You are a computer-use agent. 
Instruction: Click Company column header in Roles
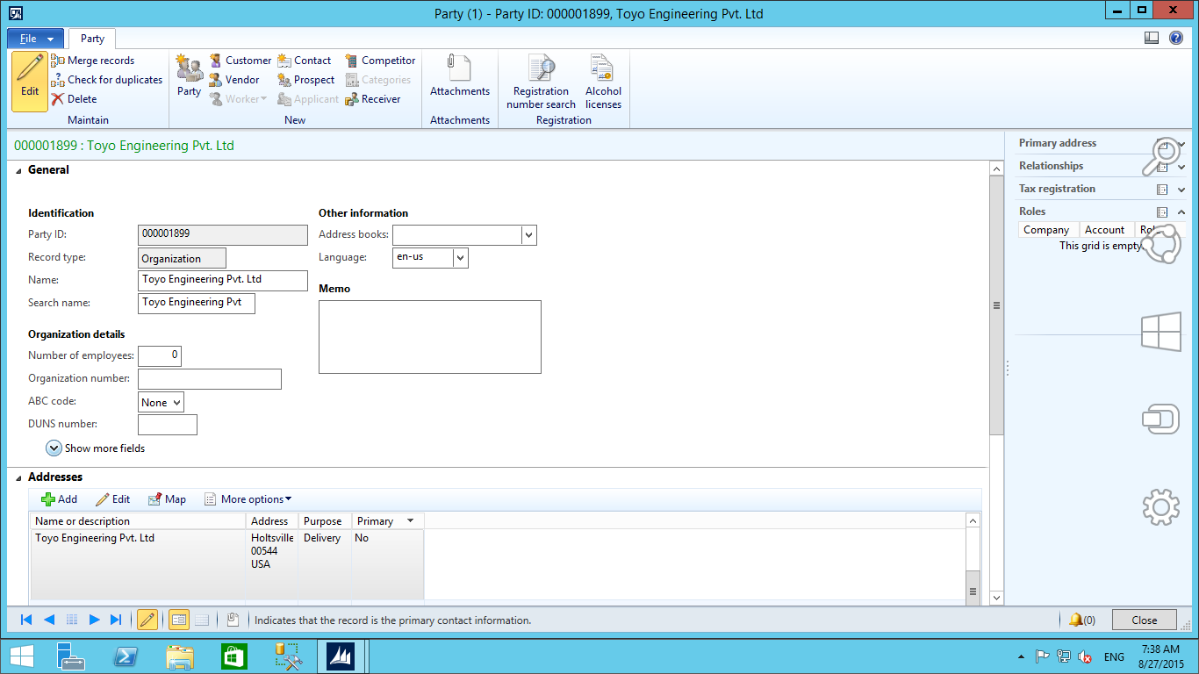pos(1048,230)
